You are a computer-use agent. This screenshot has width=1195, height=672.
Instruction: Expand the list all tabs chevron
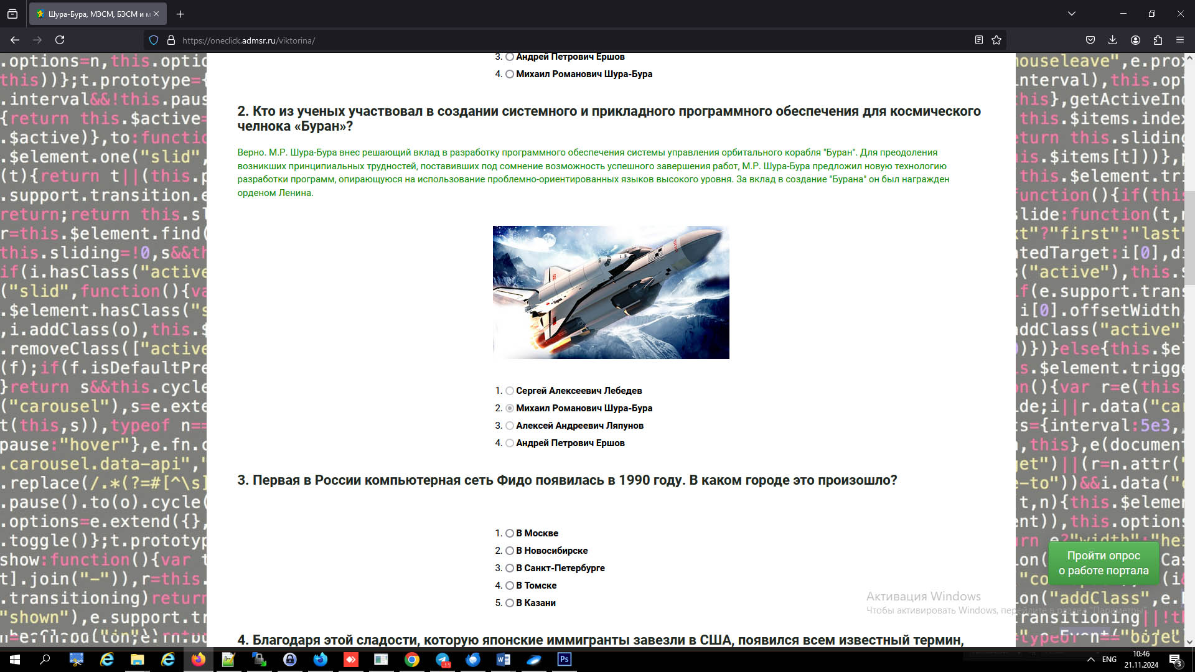pyautogui.click(x=1071, y=14)
